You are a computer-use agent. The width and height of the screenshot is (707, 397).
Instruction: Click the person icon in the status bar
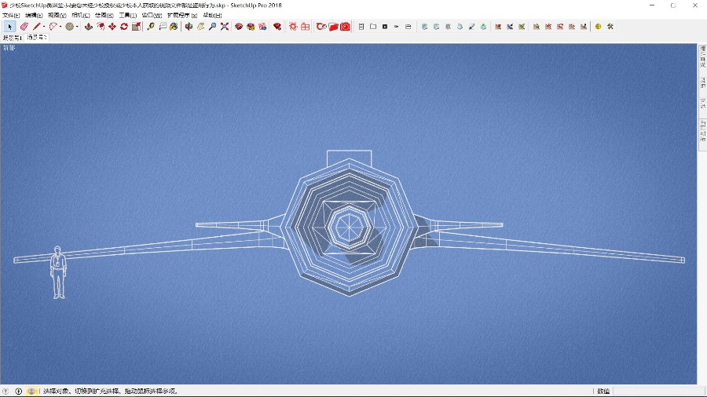pos(31,392)
